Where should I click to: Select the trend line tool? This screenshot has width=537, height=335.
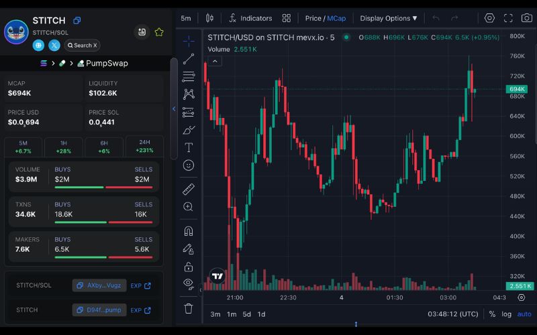(189, 59)
